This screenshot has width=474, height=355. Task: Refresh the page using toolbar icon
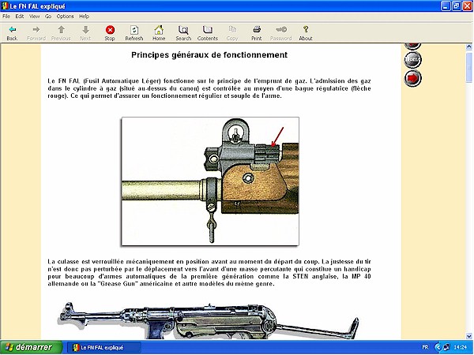click(x=134, y=30)
